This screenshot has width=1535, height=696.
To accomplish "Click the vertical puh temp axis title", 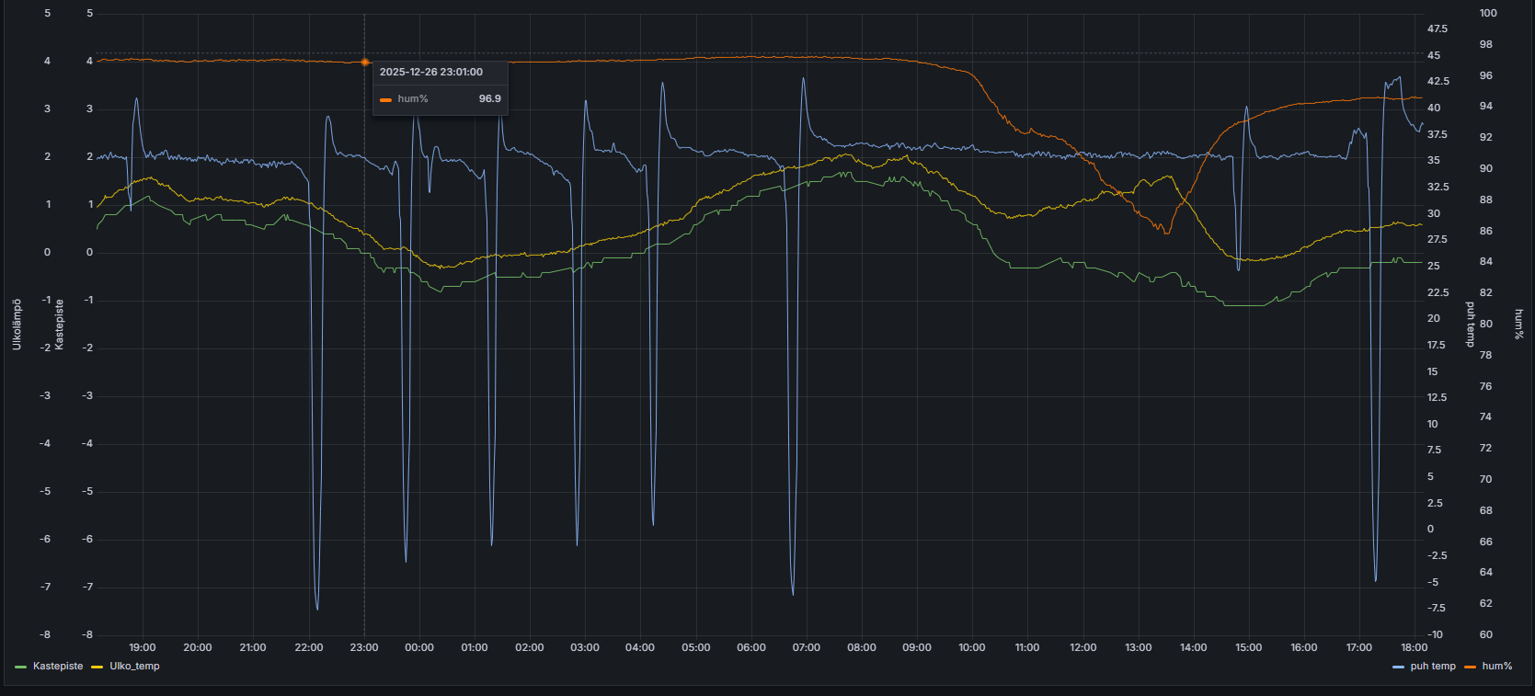I will [x=1470, y=324].
